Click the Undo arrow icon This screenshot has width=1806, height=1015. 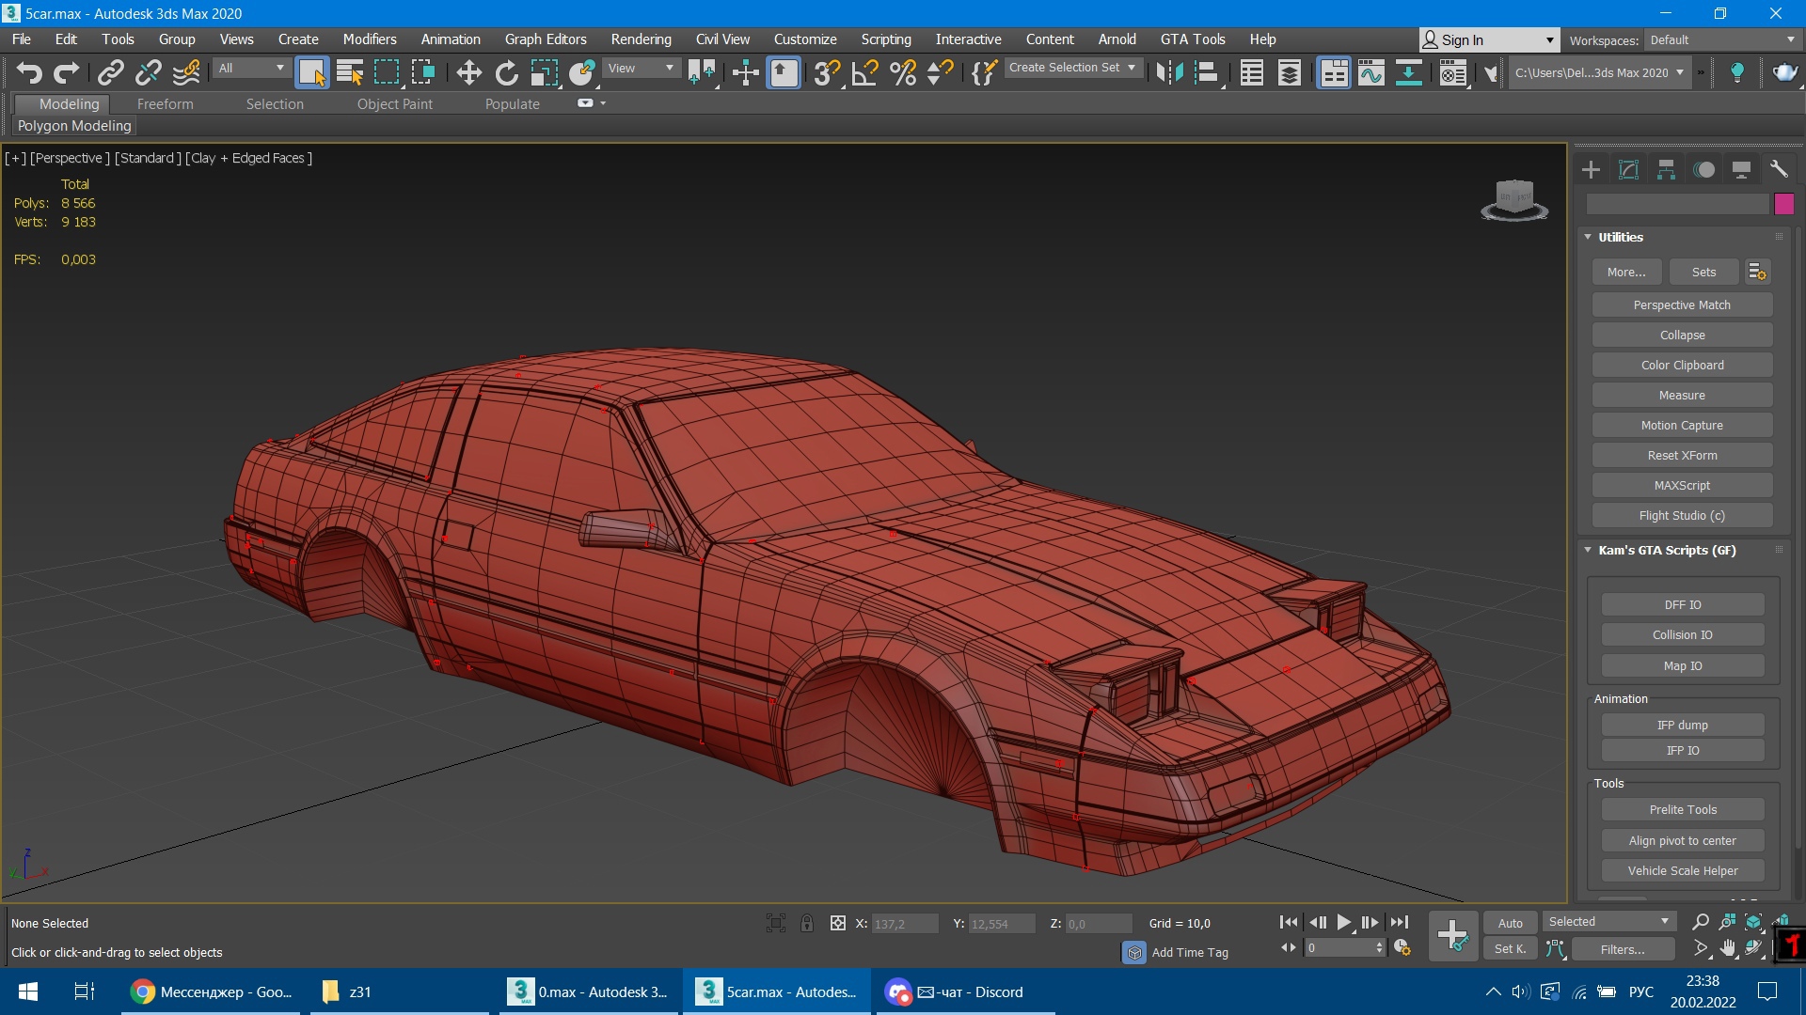click(28, 72)
